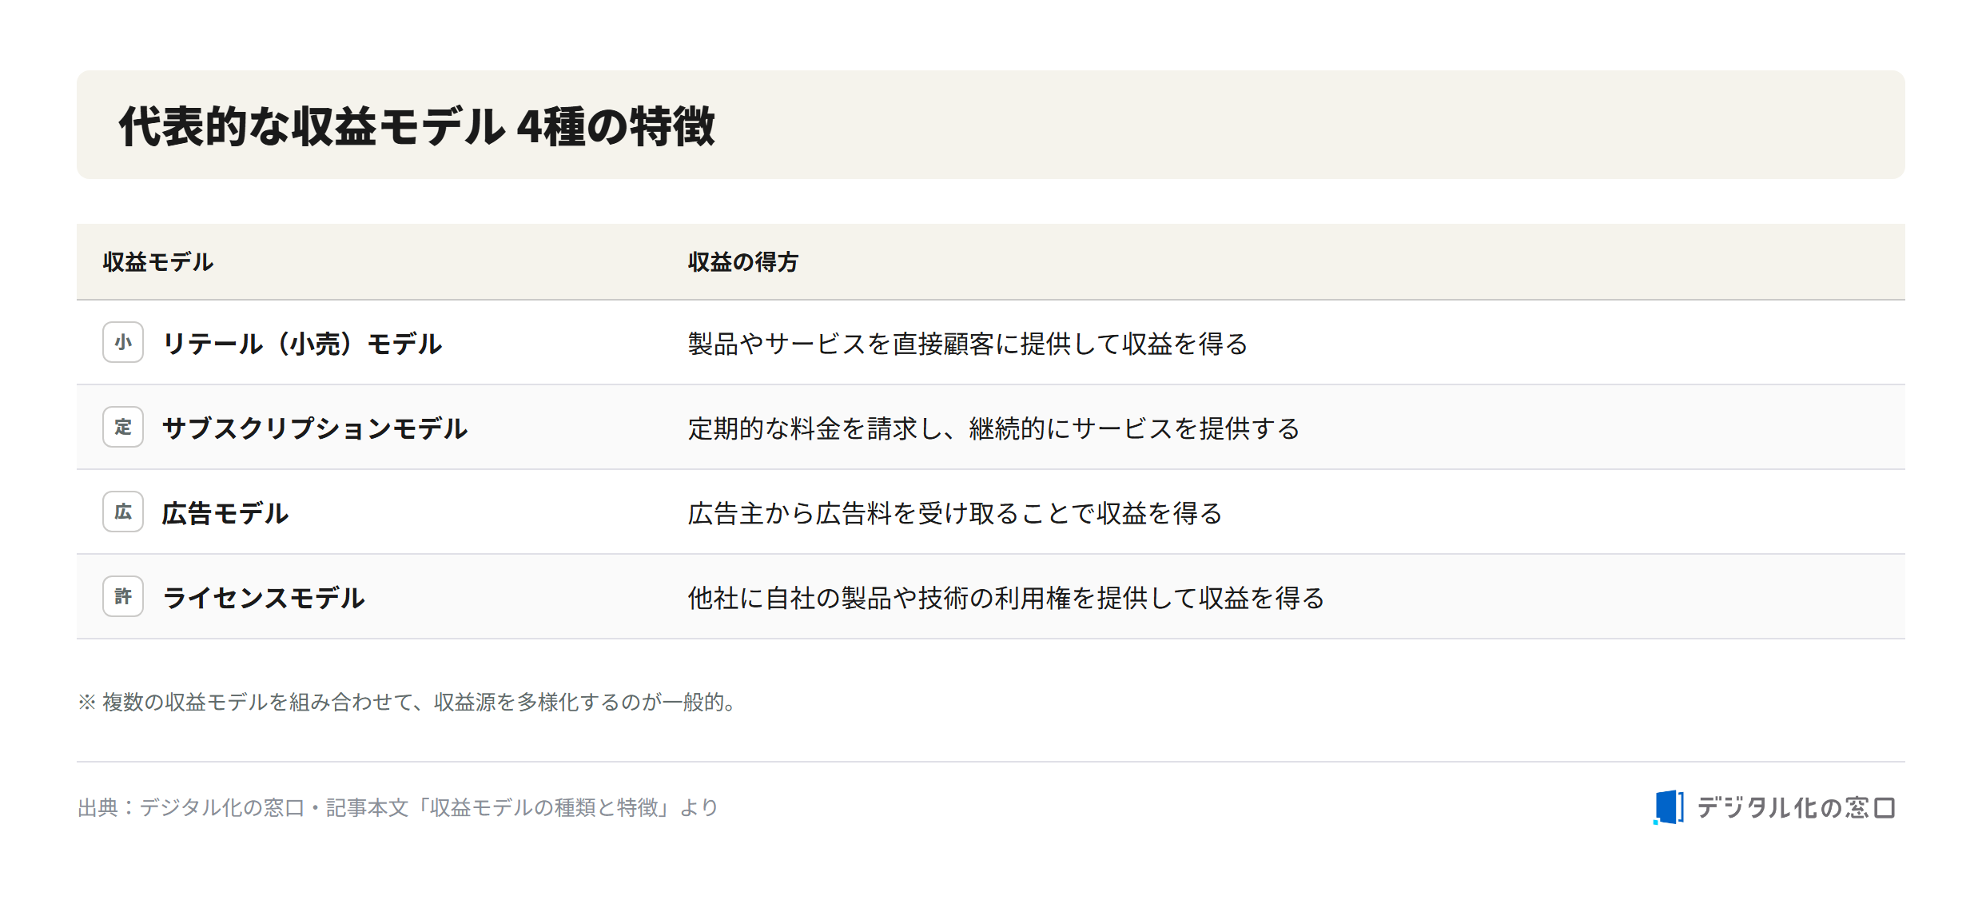
Task: Click the title 代表的な収益モデル 4種の特徴
Action: coord(417,126)
